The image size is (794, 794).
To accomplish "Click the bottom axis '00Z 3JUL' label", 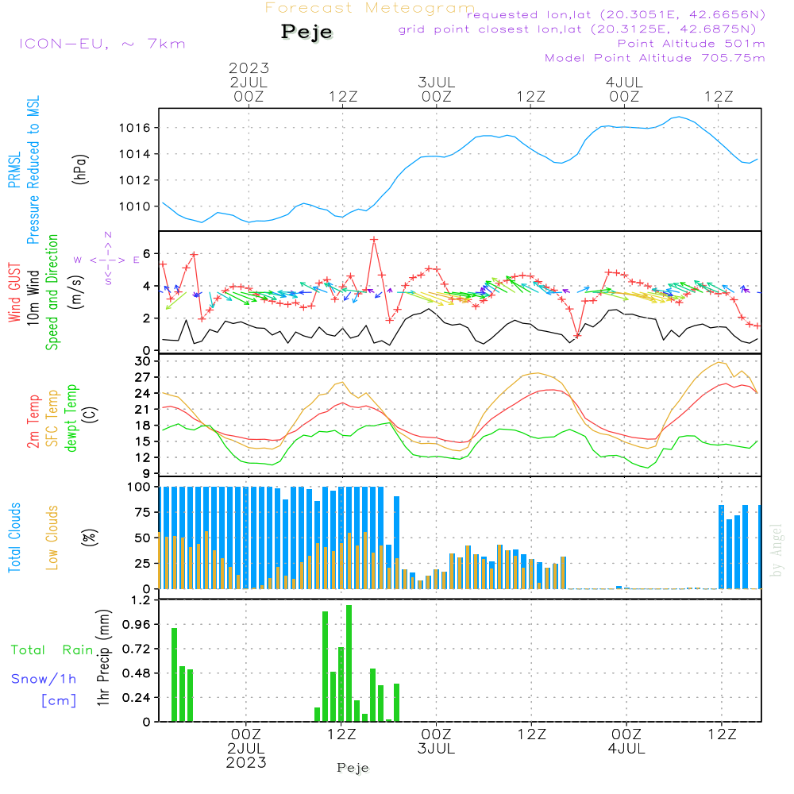I will pos(436,742).
